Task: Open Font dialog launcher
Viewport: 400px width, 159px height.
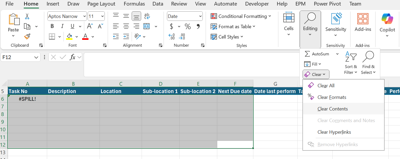Action: point(105,45)
